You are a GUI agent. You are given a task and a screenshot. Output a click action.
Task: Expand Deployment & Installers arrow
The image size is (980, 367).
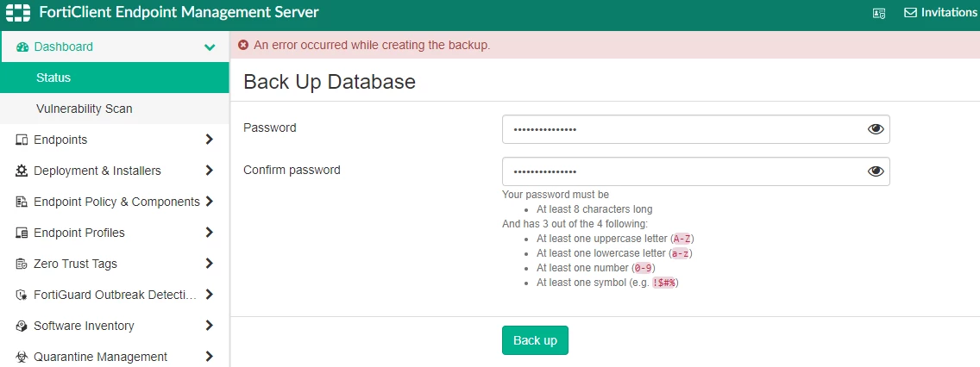point(210,171)
